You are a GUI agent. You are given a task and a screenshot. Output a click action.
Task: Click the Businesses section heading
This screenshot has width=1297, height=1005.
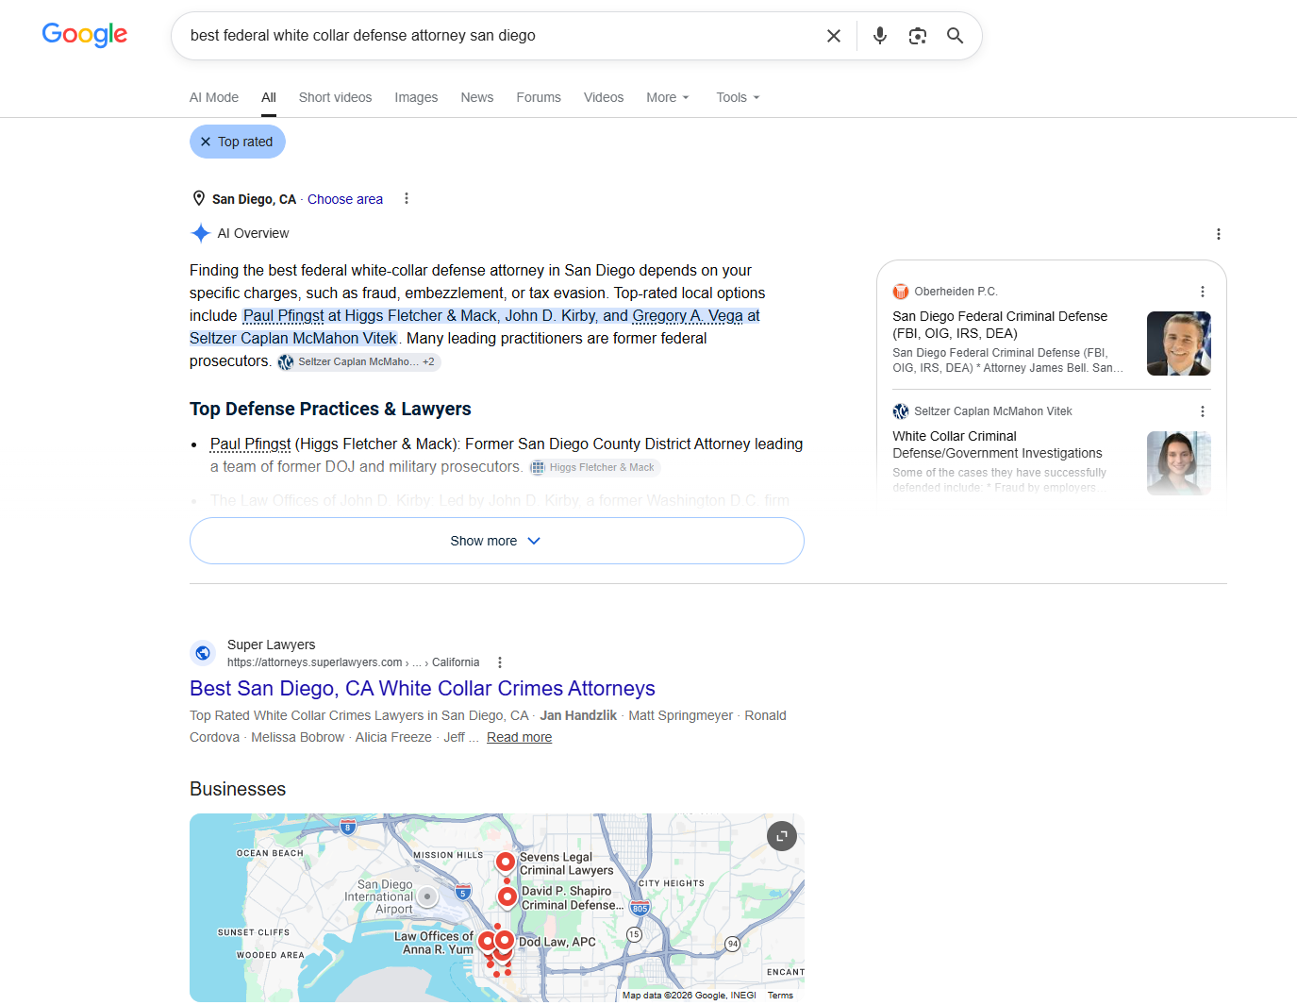point(238,789)
